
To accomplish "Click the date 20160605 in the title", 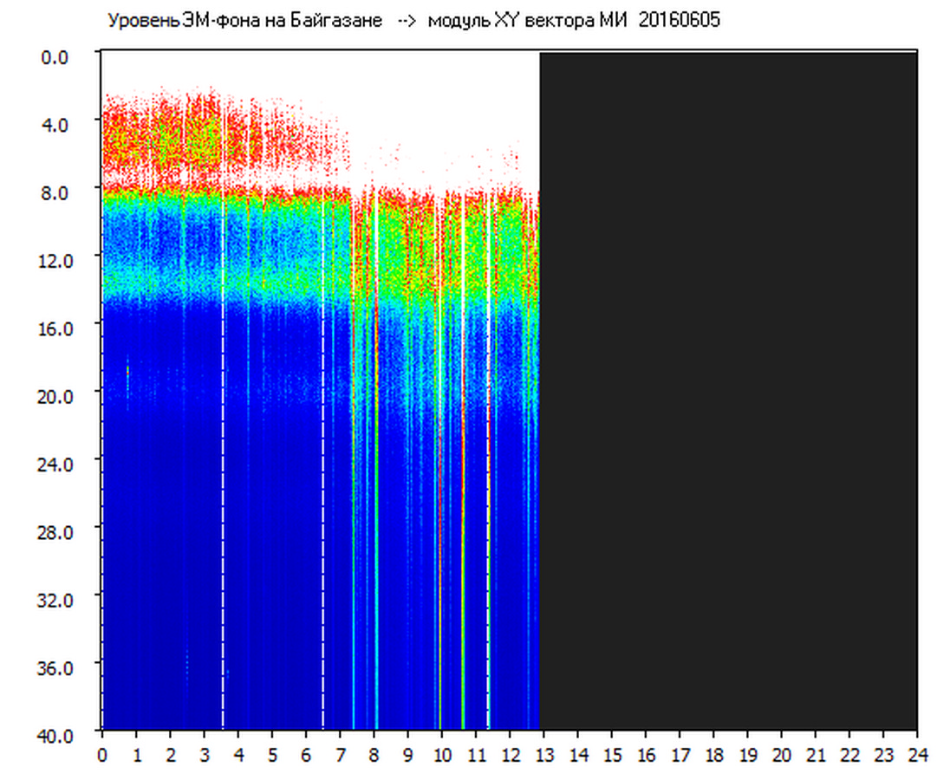I will coord(680,21).
